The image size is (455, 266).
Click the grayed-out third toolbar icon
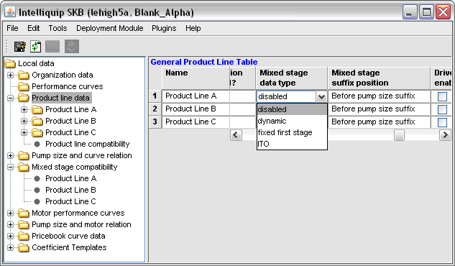(x=52, y=47)
